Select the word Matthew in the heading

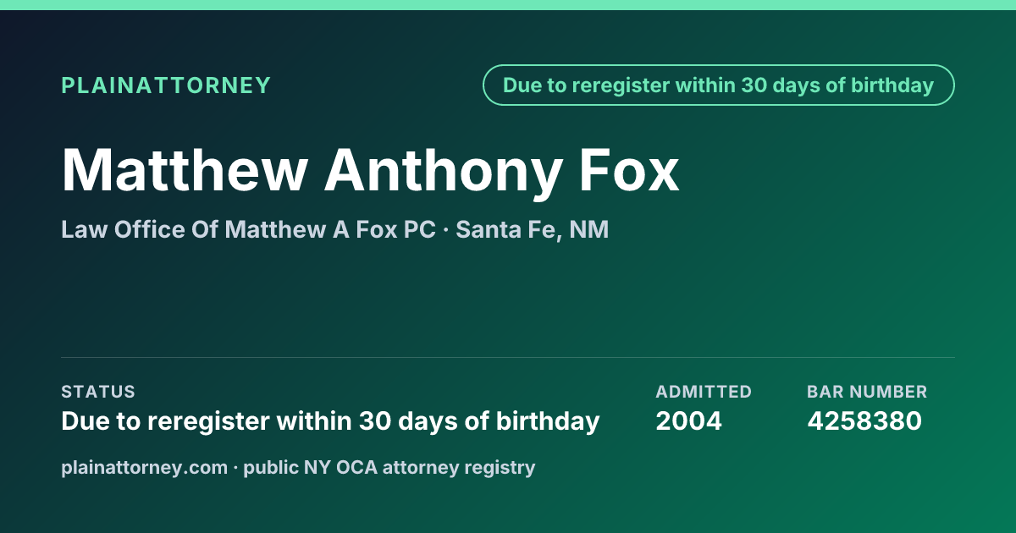[x=184, y=171]
